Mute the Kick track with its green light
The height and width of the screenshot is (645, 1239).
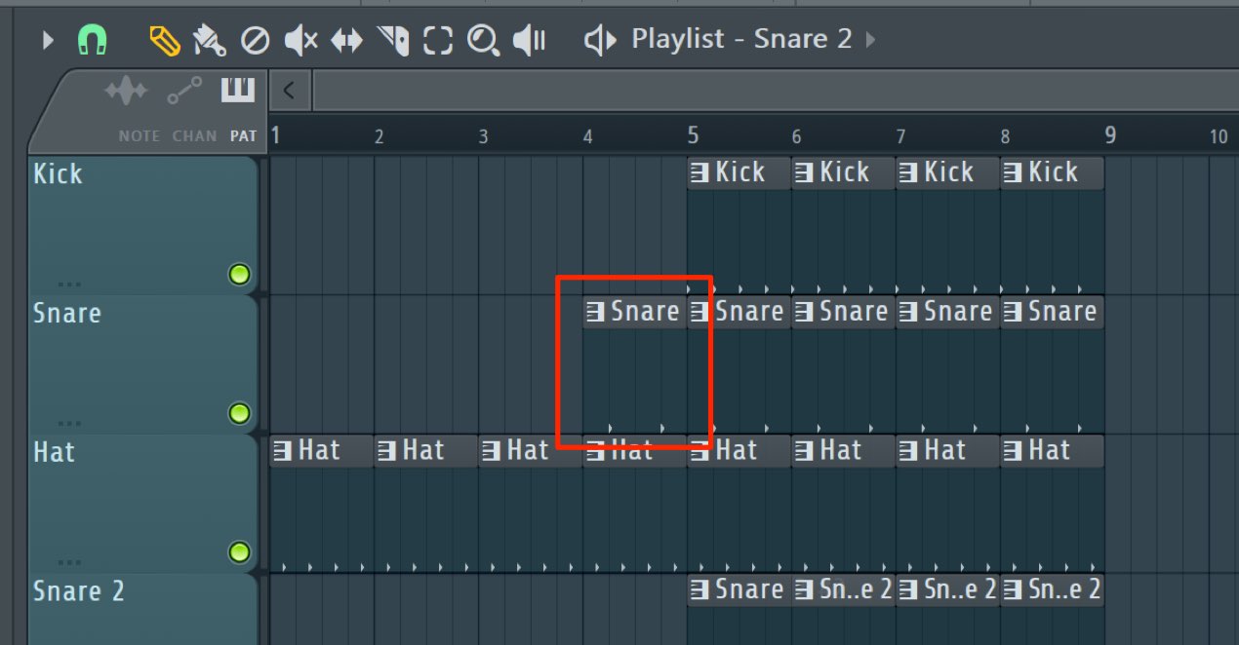coord(239,275)
